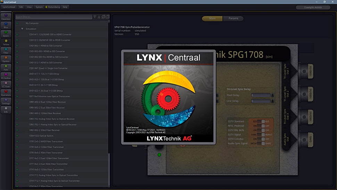Viewport: 337px width, 190px height.
Task: Toggle the NTSC Pedestal switch
Action: point(261,126)
